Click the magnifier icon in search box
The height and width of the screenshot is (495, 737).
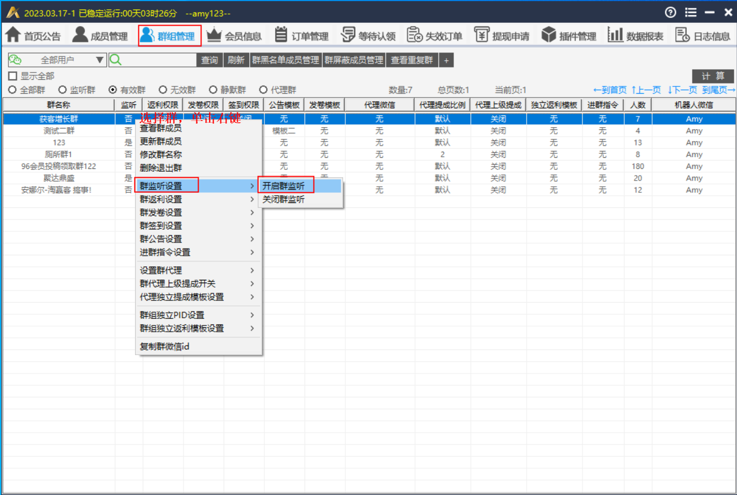coord(115,60)
